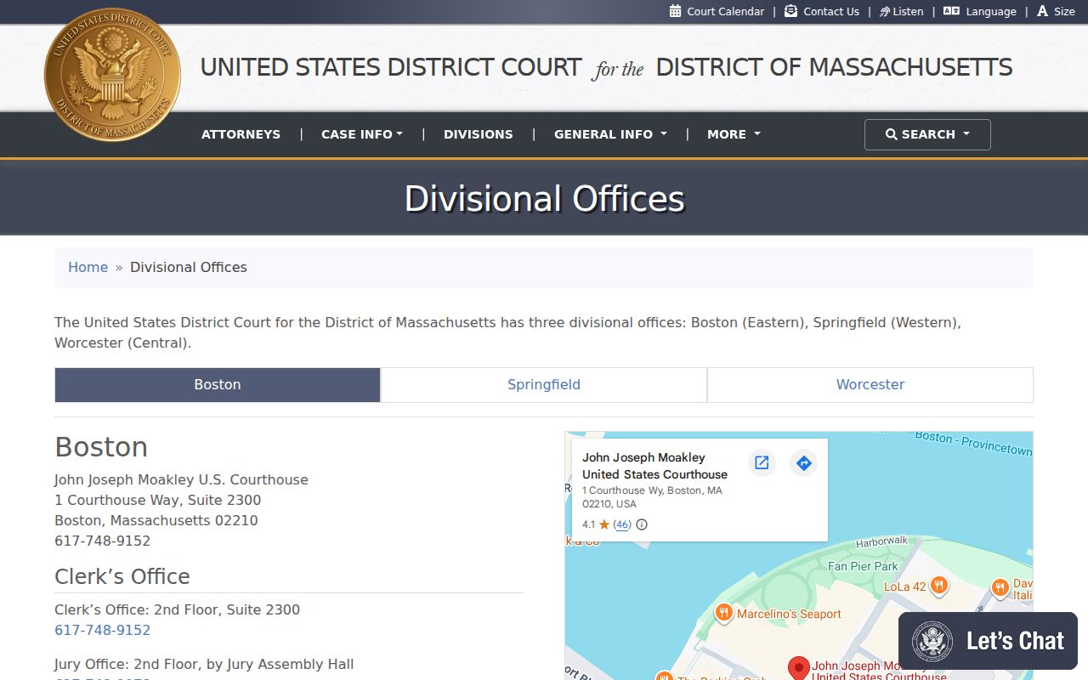Click the map rating info icon
The height and width of the screenshot is (680, 1088).
point(642,524)
